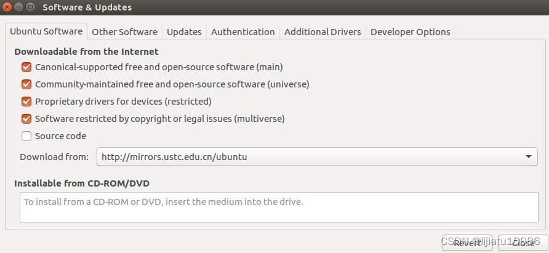
Task: Click the CD-ROM/DVD installable list box
Action: coord(279,207)
